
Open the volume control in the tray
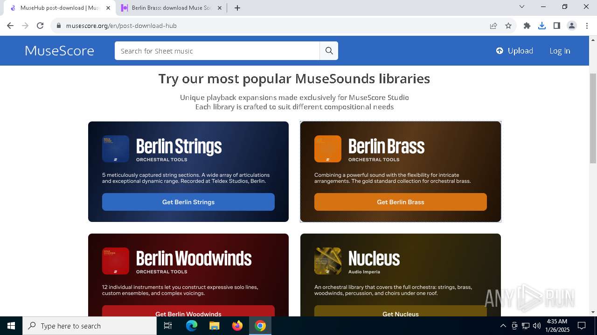pyautogui.click(x=537, y=326)
